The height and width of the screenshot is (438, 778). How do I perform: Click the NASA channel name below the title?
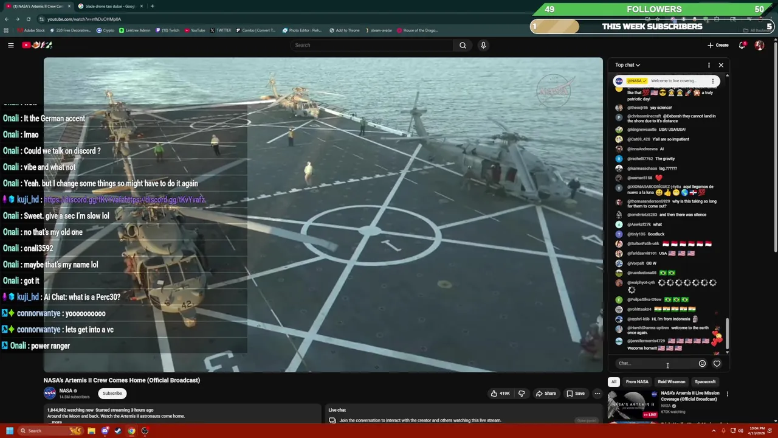point(66,391)
